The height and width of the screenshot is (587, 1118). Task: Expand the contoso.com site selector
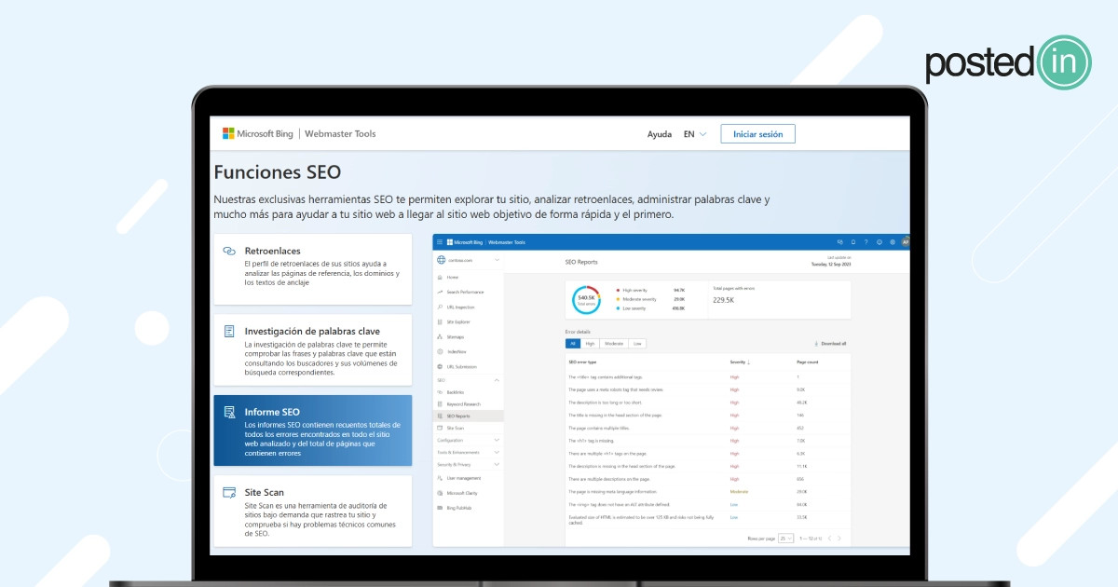497,260
